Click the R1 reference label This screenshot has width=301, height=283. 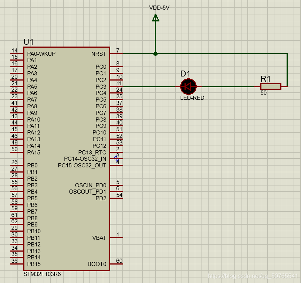266,79
